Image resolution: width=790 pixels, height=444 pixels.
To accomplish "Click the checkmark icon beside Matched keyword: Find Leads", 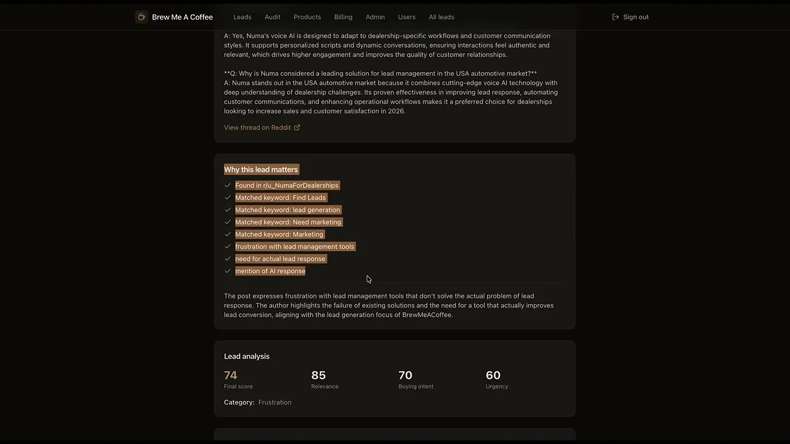I will pos(228,197).
